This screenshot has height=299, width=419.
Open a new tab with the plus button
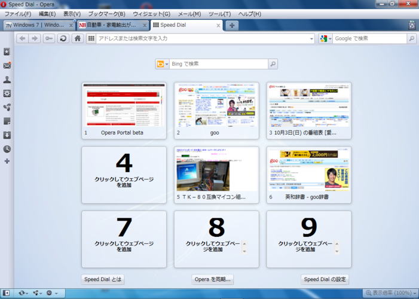(232, 25)
